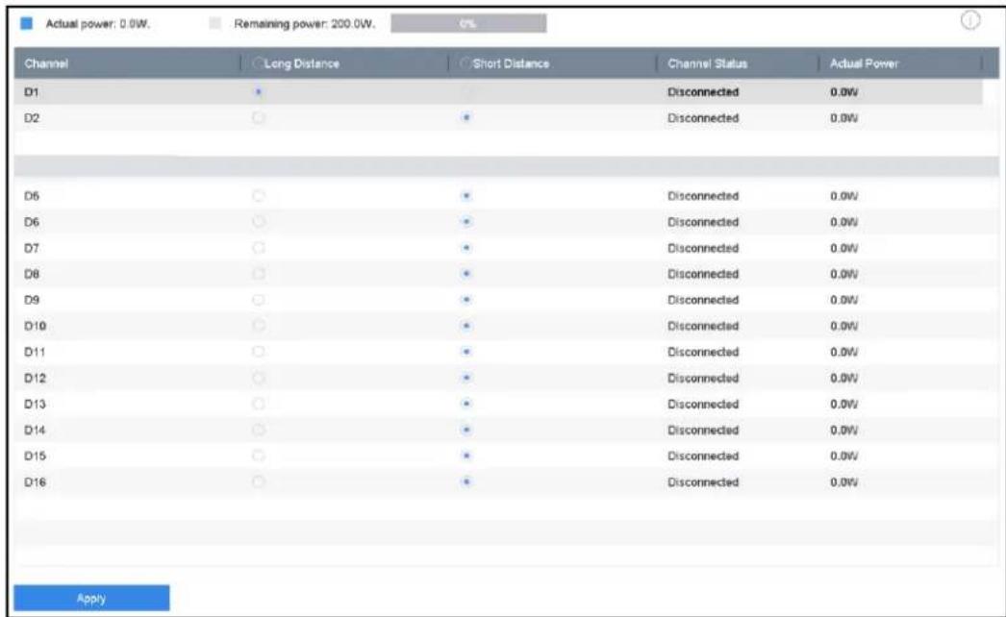Click the power usage progress bar
This screenshot has width=1006, height=617.
[468, 24]
